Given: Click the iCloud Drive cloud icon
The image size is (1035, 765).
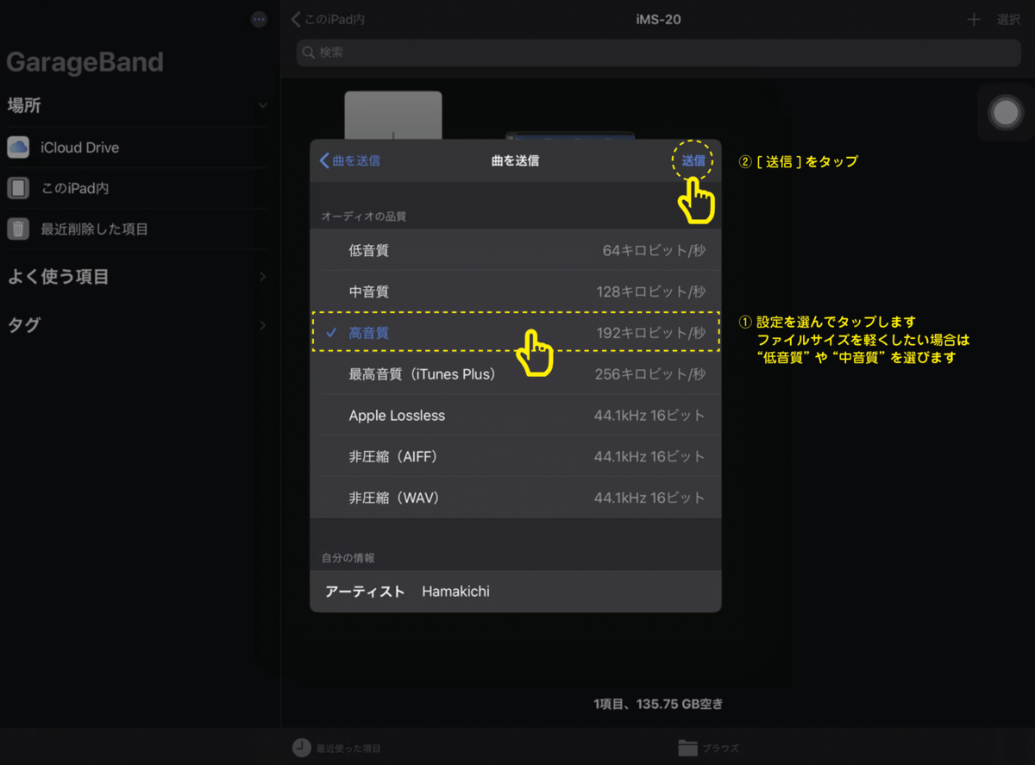Looking at the screenshot, I should 18,147.
